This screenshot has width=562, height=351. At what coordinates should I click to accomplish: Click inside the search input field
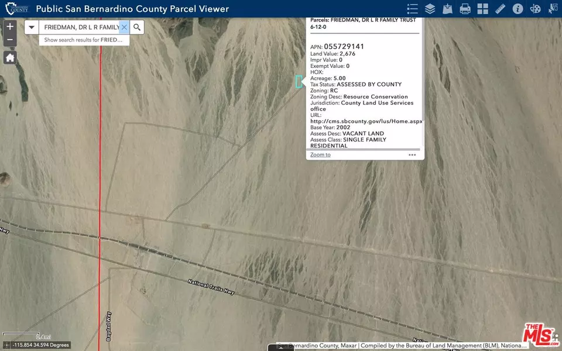(82, 27)
